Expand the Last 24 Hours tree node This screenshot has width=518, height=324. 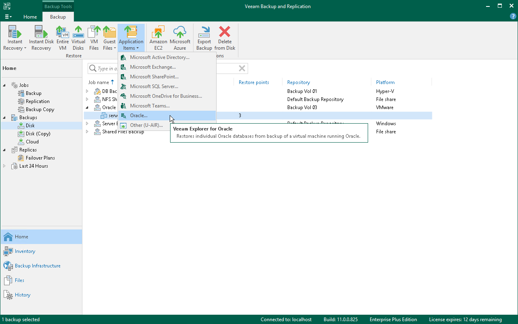pyautogui.click(x=4, y=166)
